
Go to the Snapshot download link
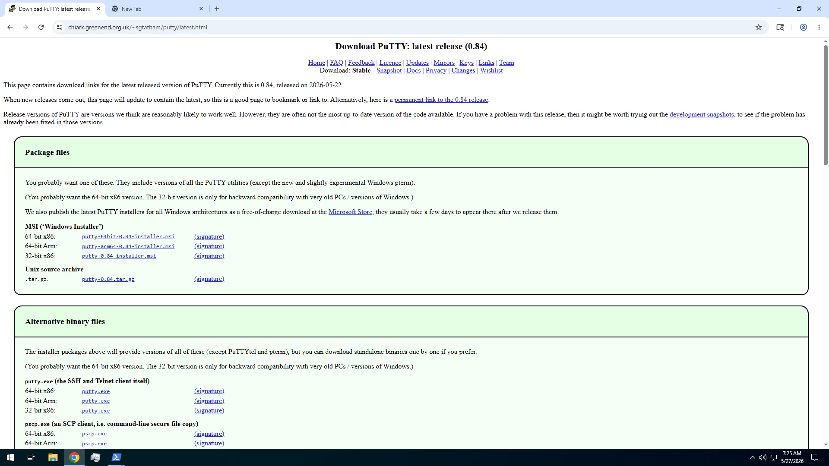389,70
